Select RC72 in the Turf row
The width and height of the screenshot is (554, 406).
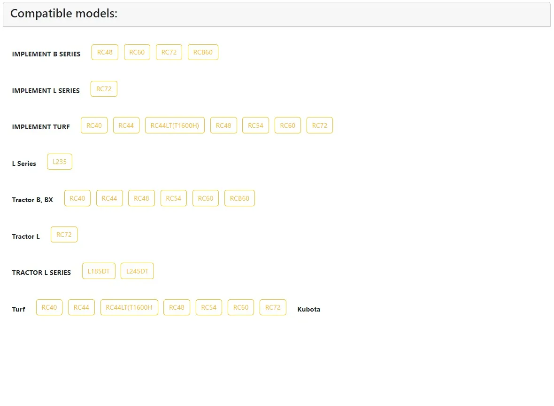pyautogui.click(x=273, y=307)
